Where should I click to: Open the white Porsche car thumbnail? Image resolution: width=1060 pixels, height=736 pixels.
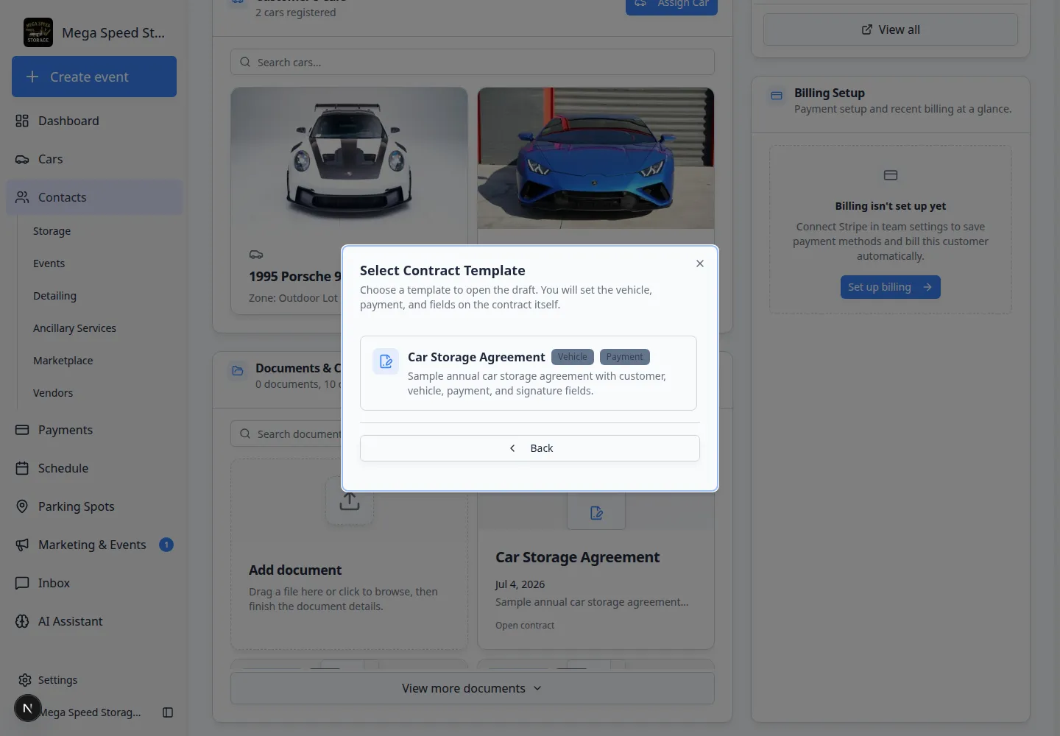pos(349,158)
